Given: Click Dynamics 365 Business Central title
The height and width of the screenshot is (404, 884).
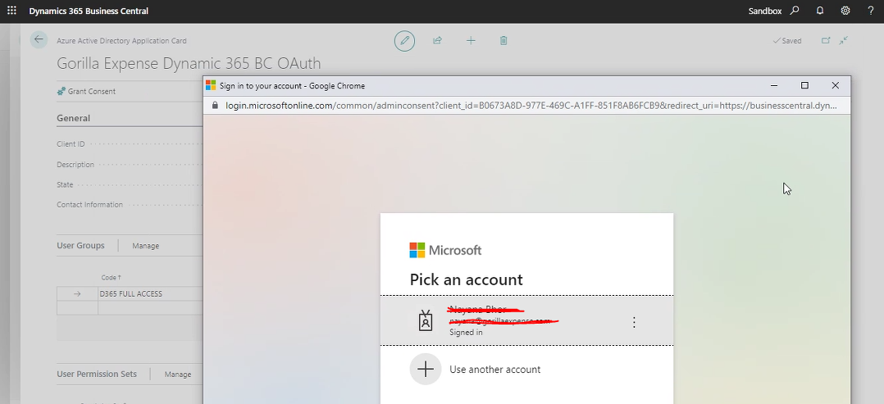Looking at the screenshot, I should pos(89,11).
